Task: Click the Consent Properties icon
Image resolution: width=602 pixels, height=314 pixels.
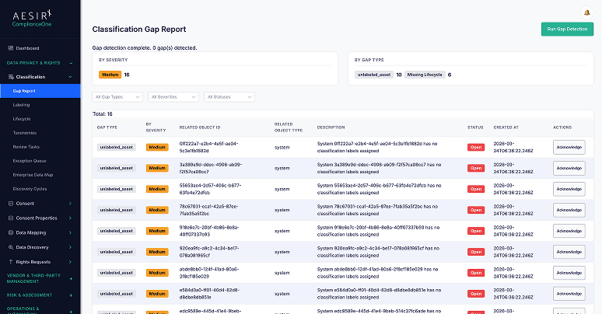Action: tap(11, 218)
